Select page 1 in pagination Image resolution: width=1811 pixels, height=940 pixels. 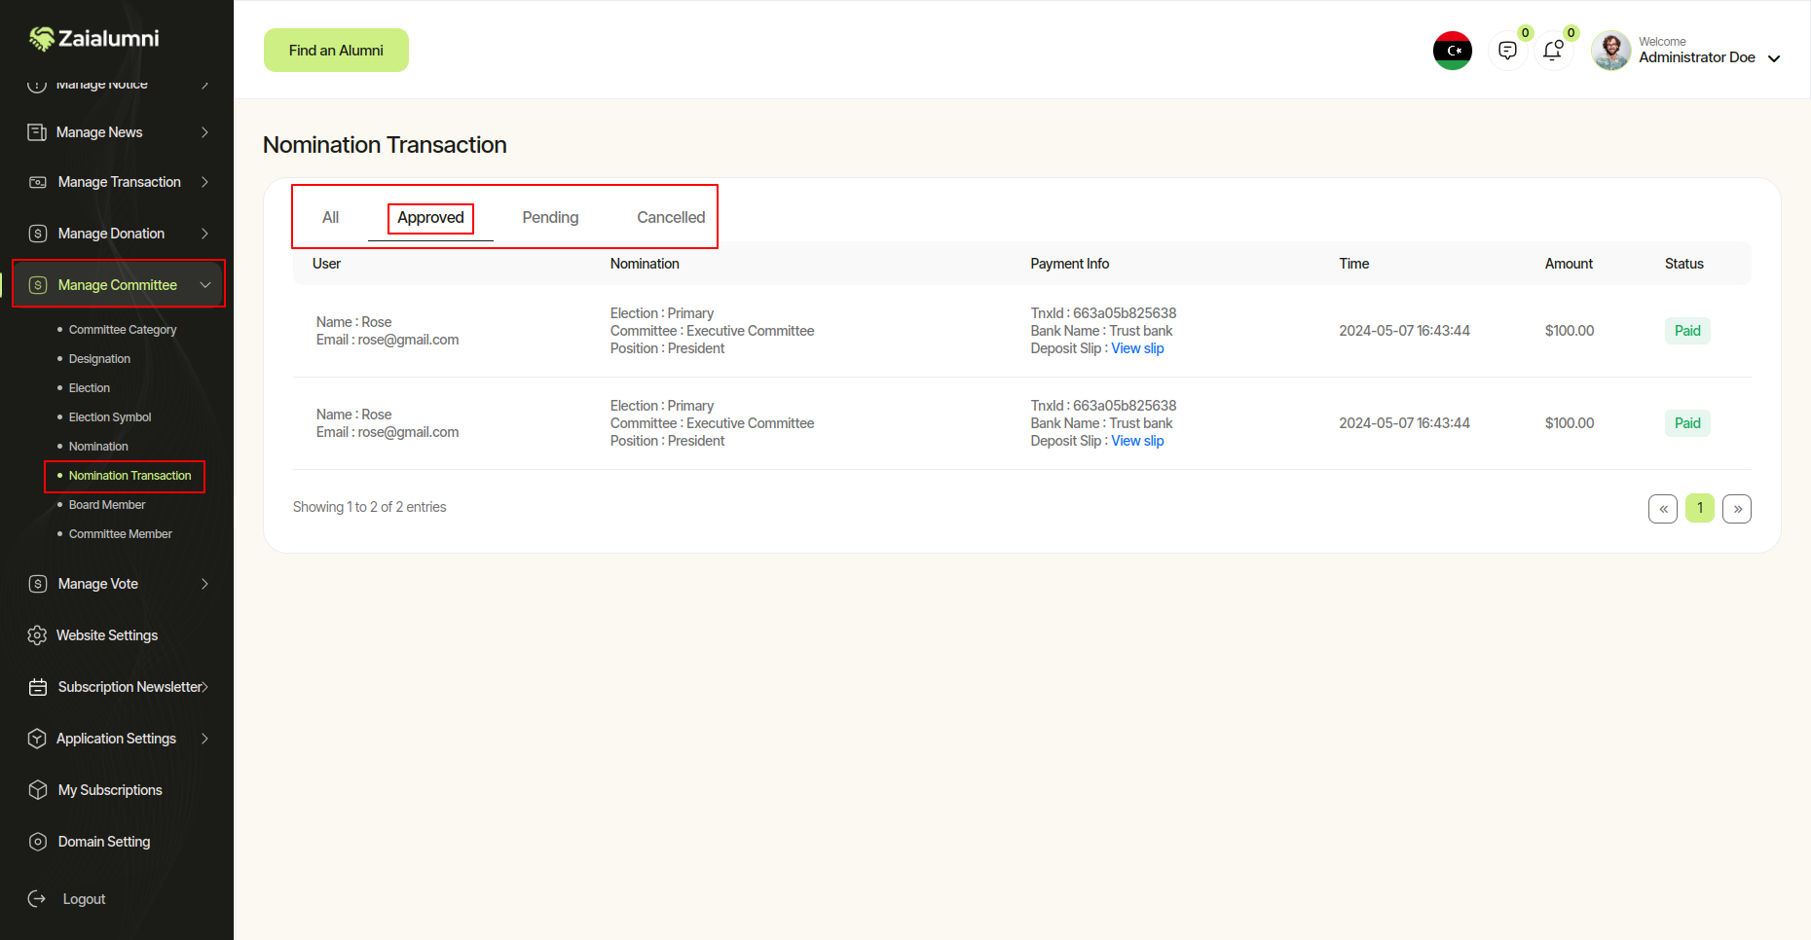1700,508
